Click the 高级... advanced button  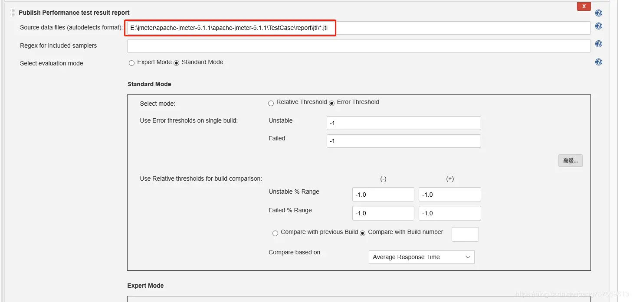pyautogui.click(x=570, y=161)
